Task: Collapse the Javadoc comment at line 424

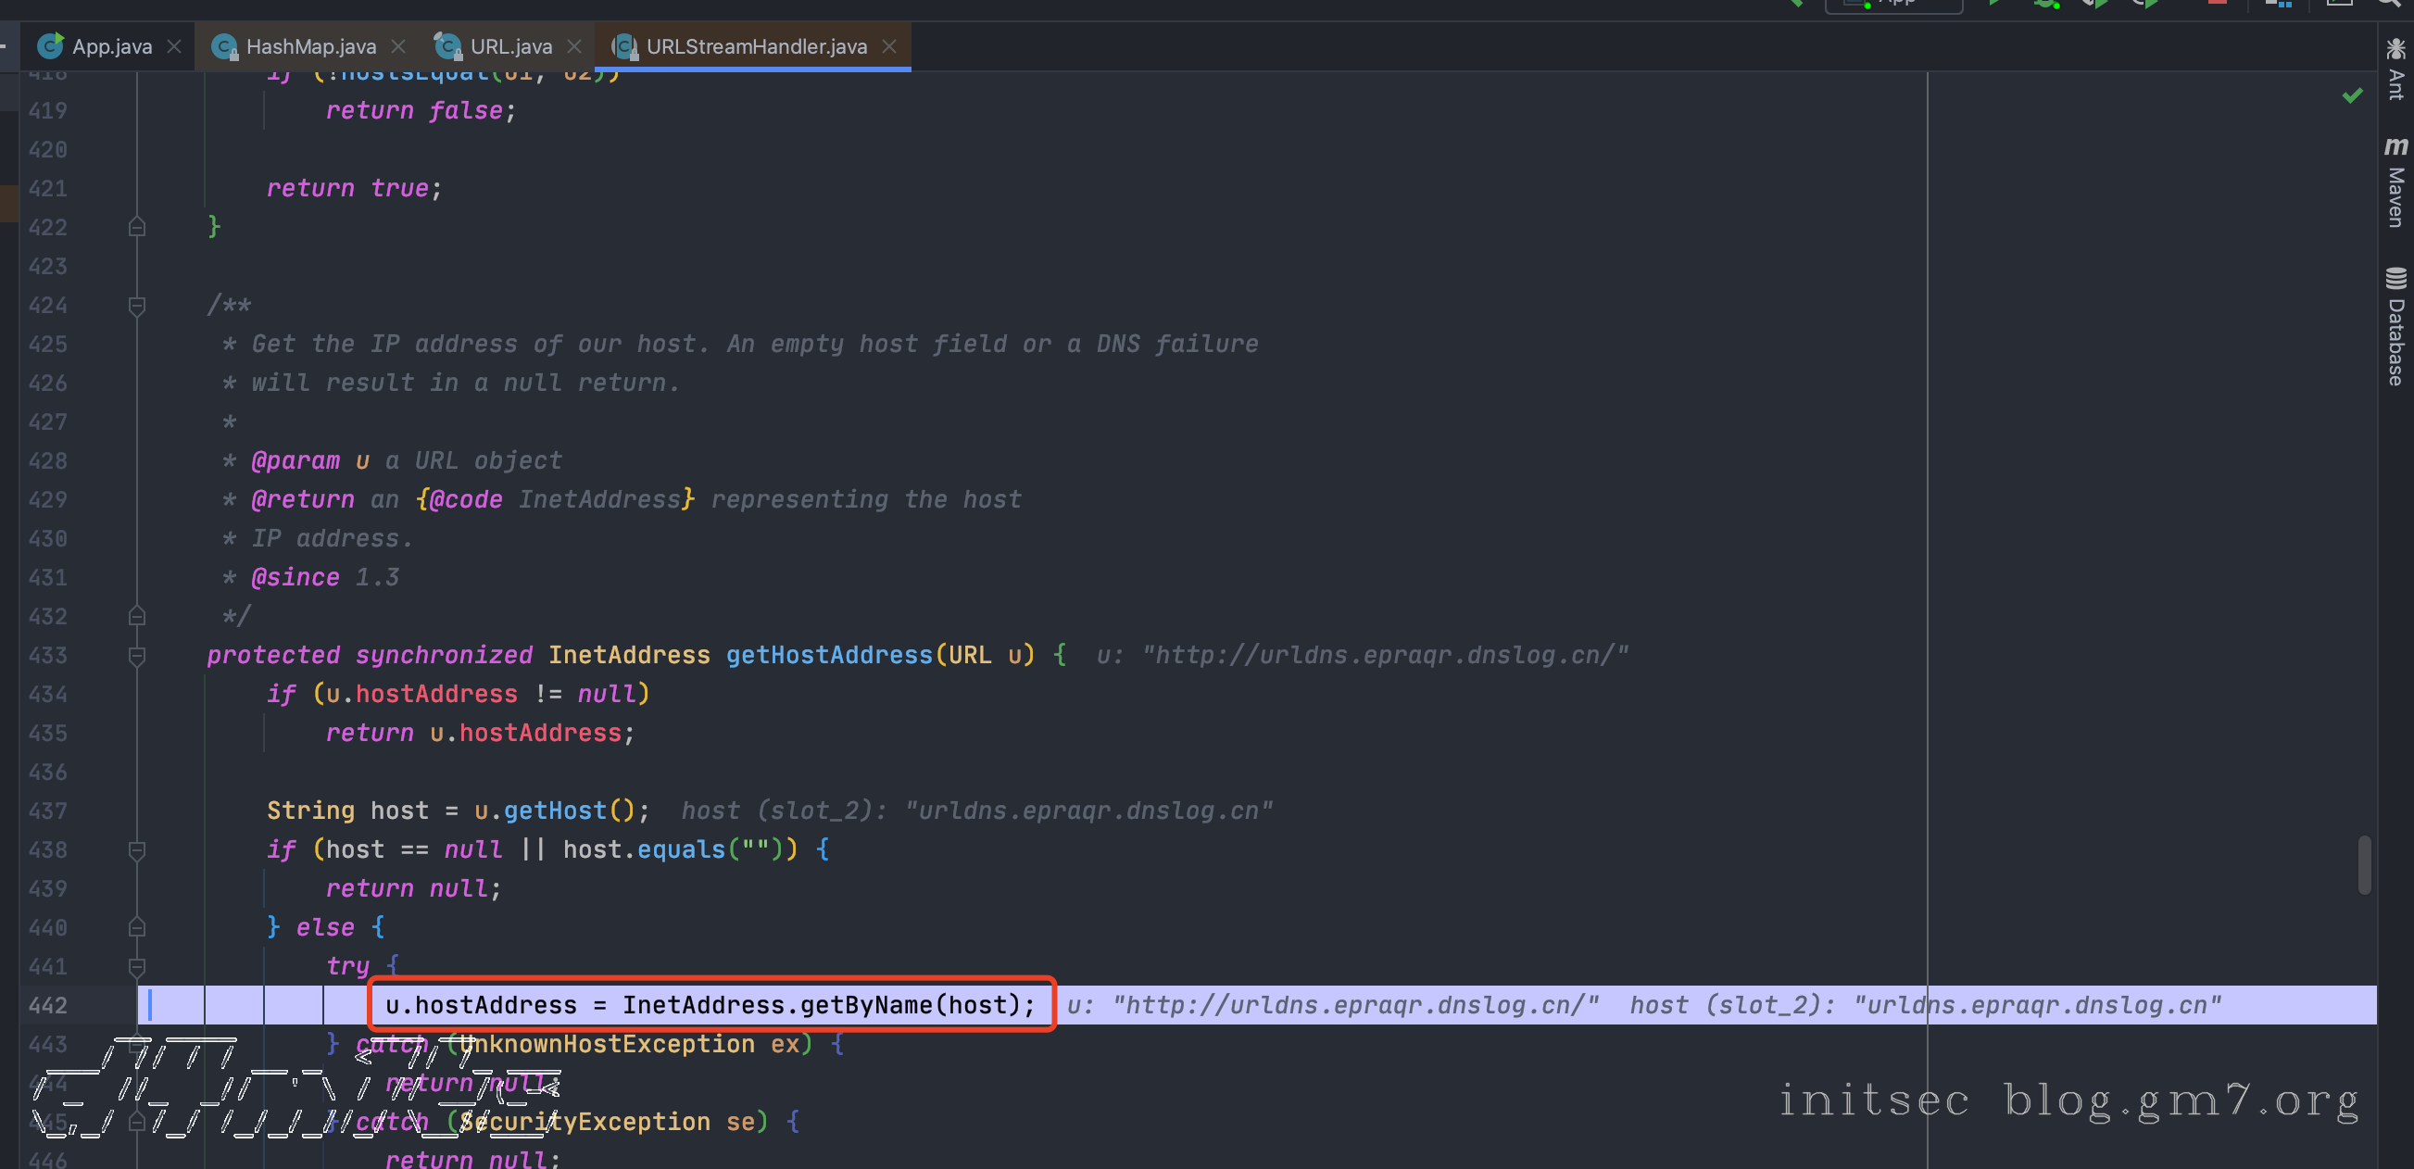Action: [137, 306]
